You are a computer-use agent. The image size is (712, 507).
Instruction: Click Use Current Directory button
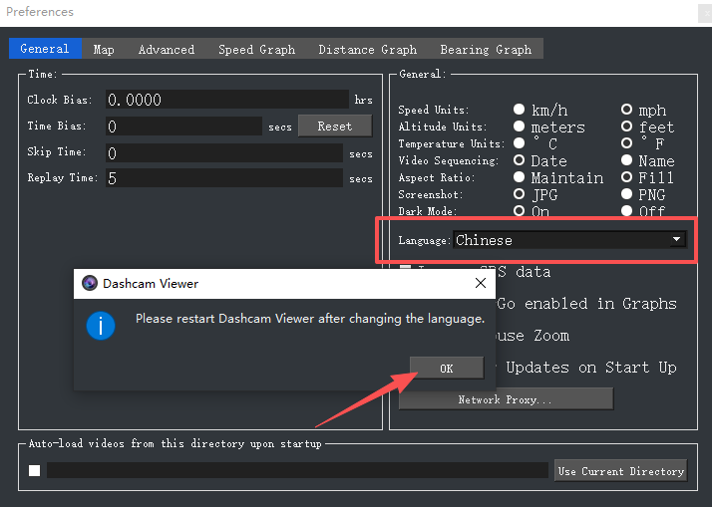point(620,471)
